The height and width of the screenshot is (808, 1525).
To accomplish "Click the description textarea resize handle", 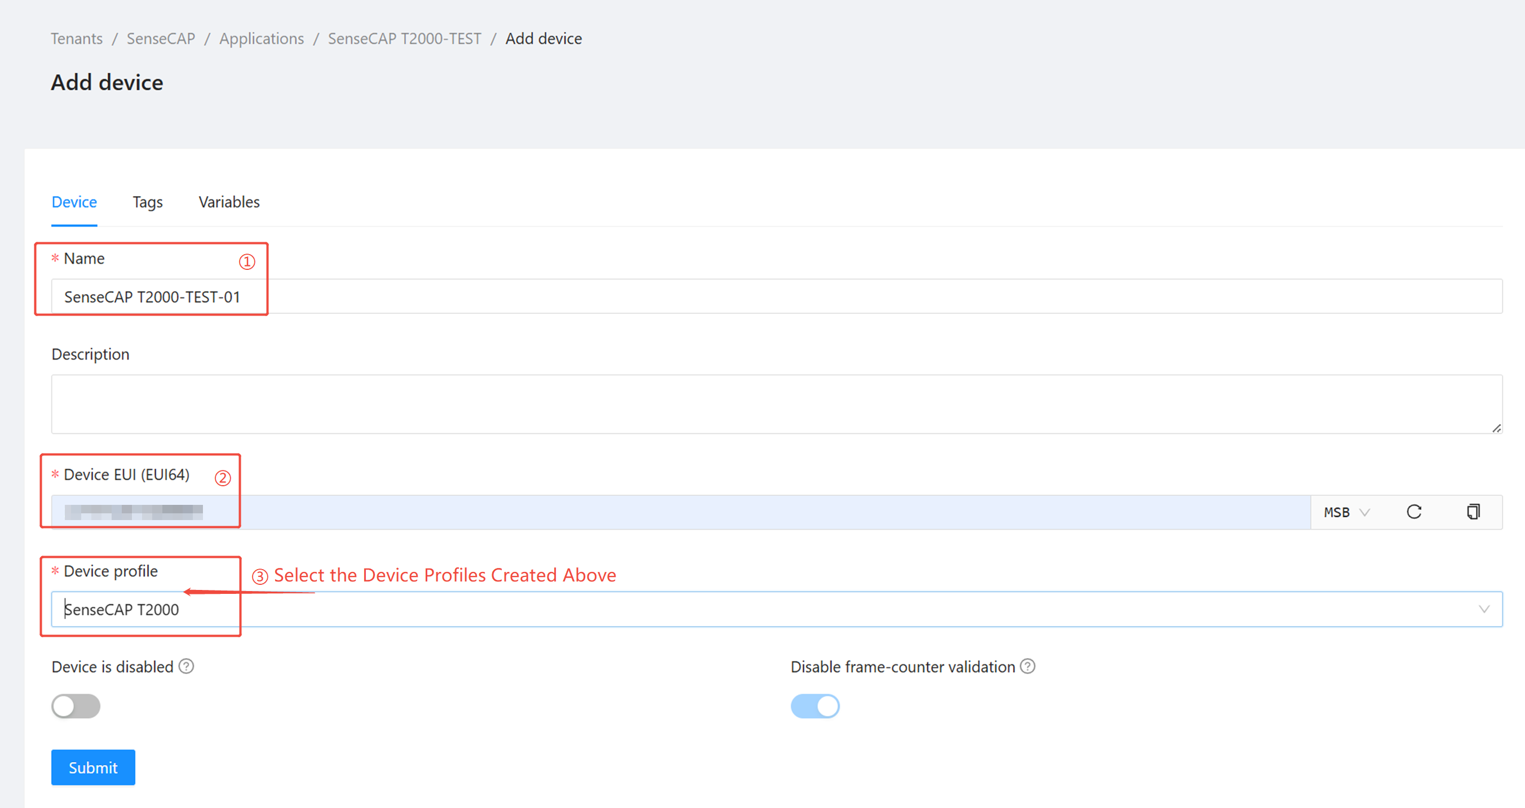I will (x=1496, y=428).
